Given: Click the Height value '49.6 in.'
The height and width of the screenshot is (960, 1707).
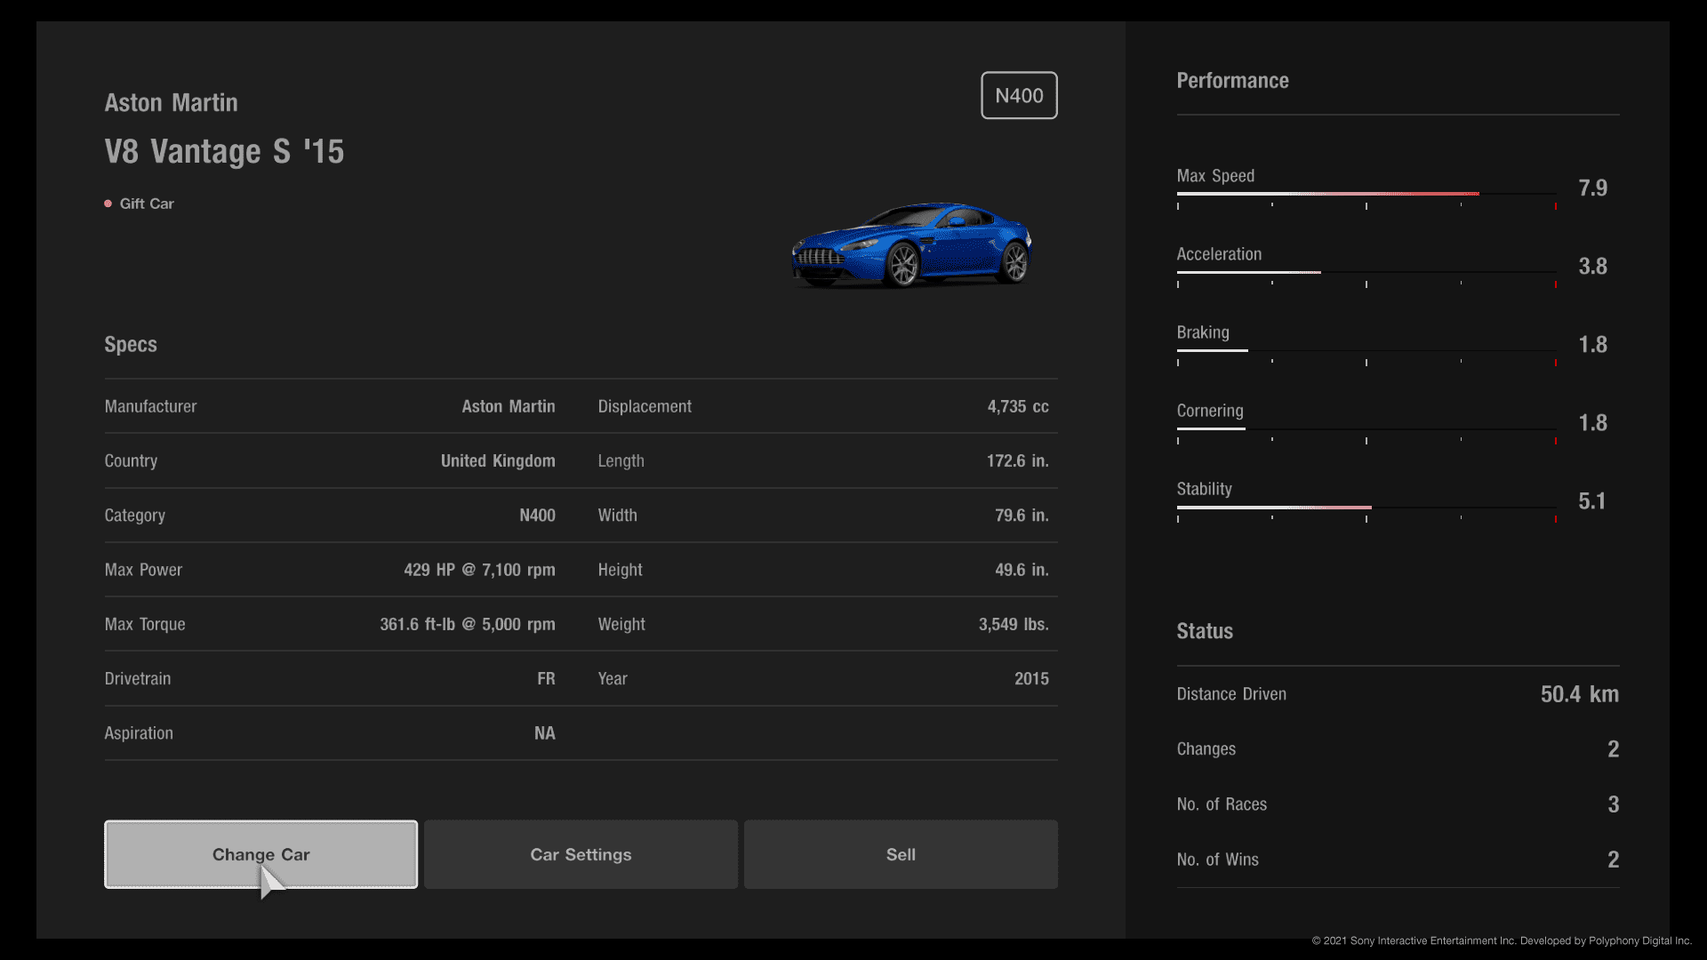Looking at the screenshot, I should click(x=1022, y=570).
